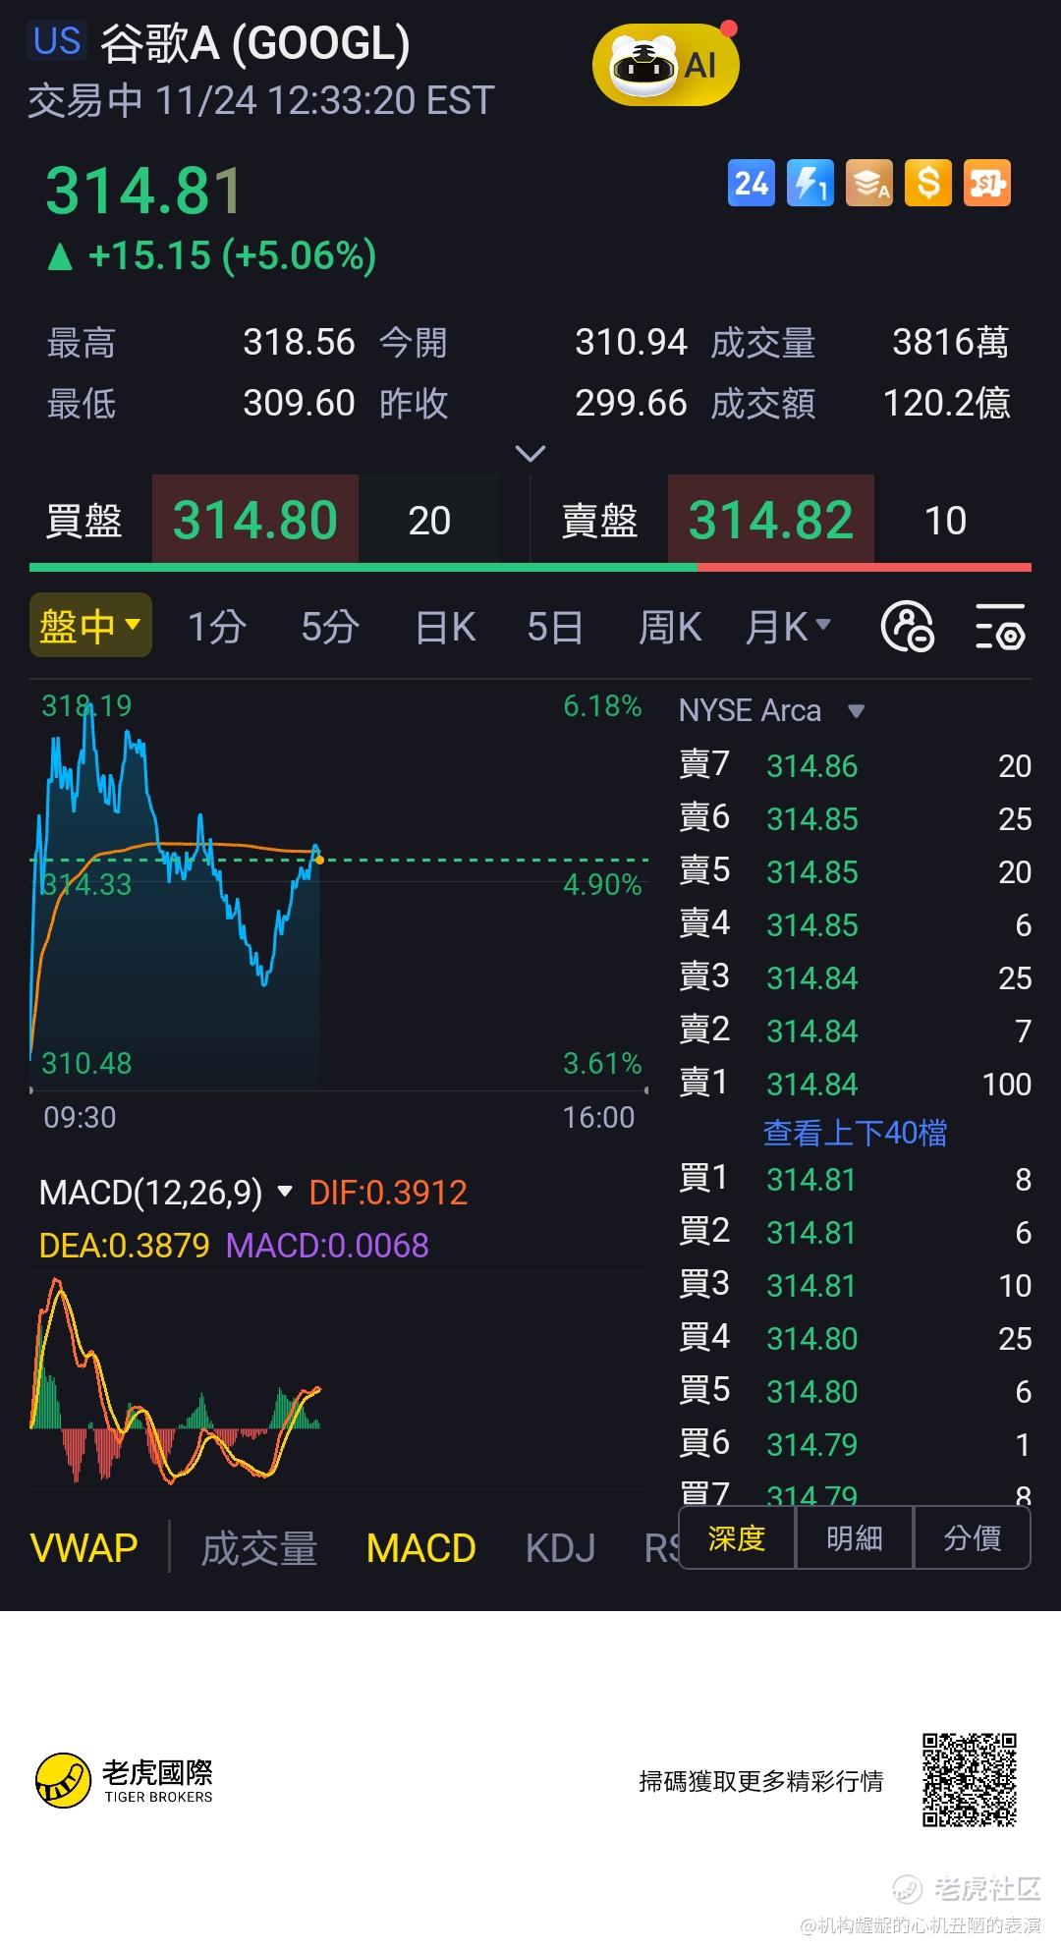The image size is (1061, 1950).
Task: Open chart settings gear list icon
Action: 1000,628
